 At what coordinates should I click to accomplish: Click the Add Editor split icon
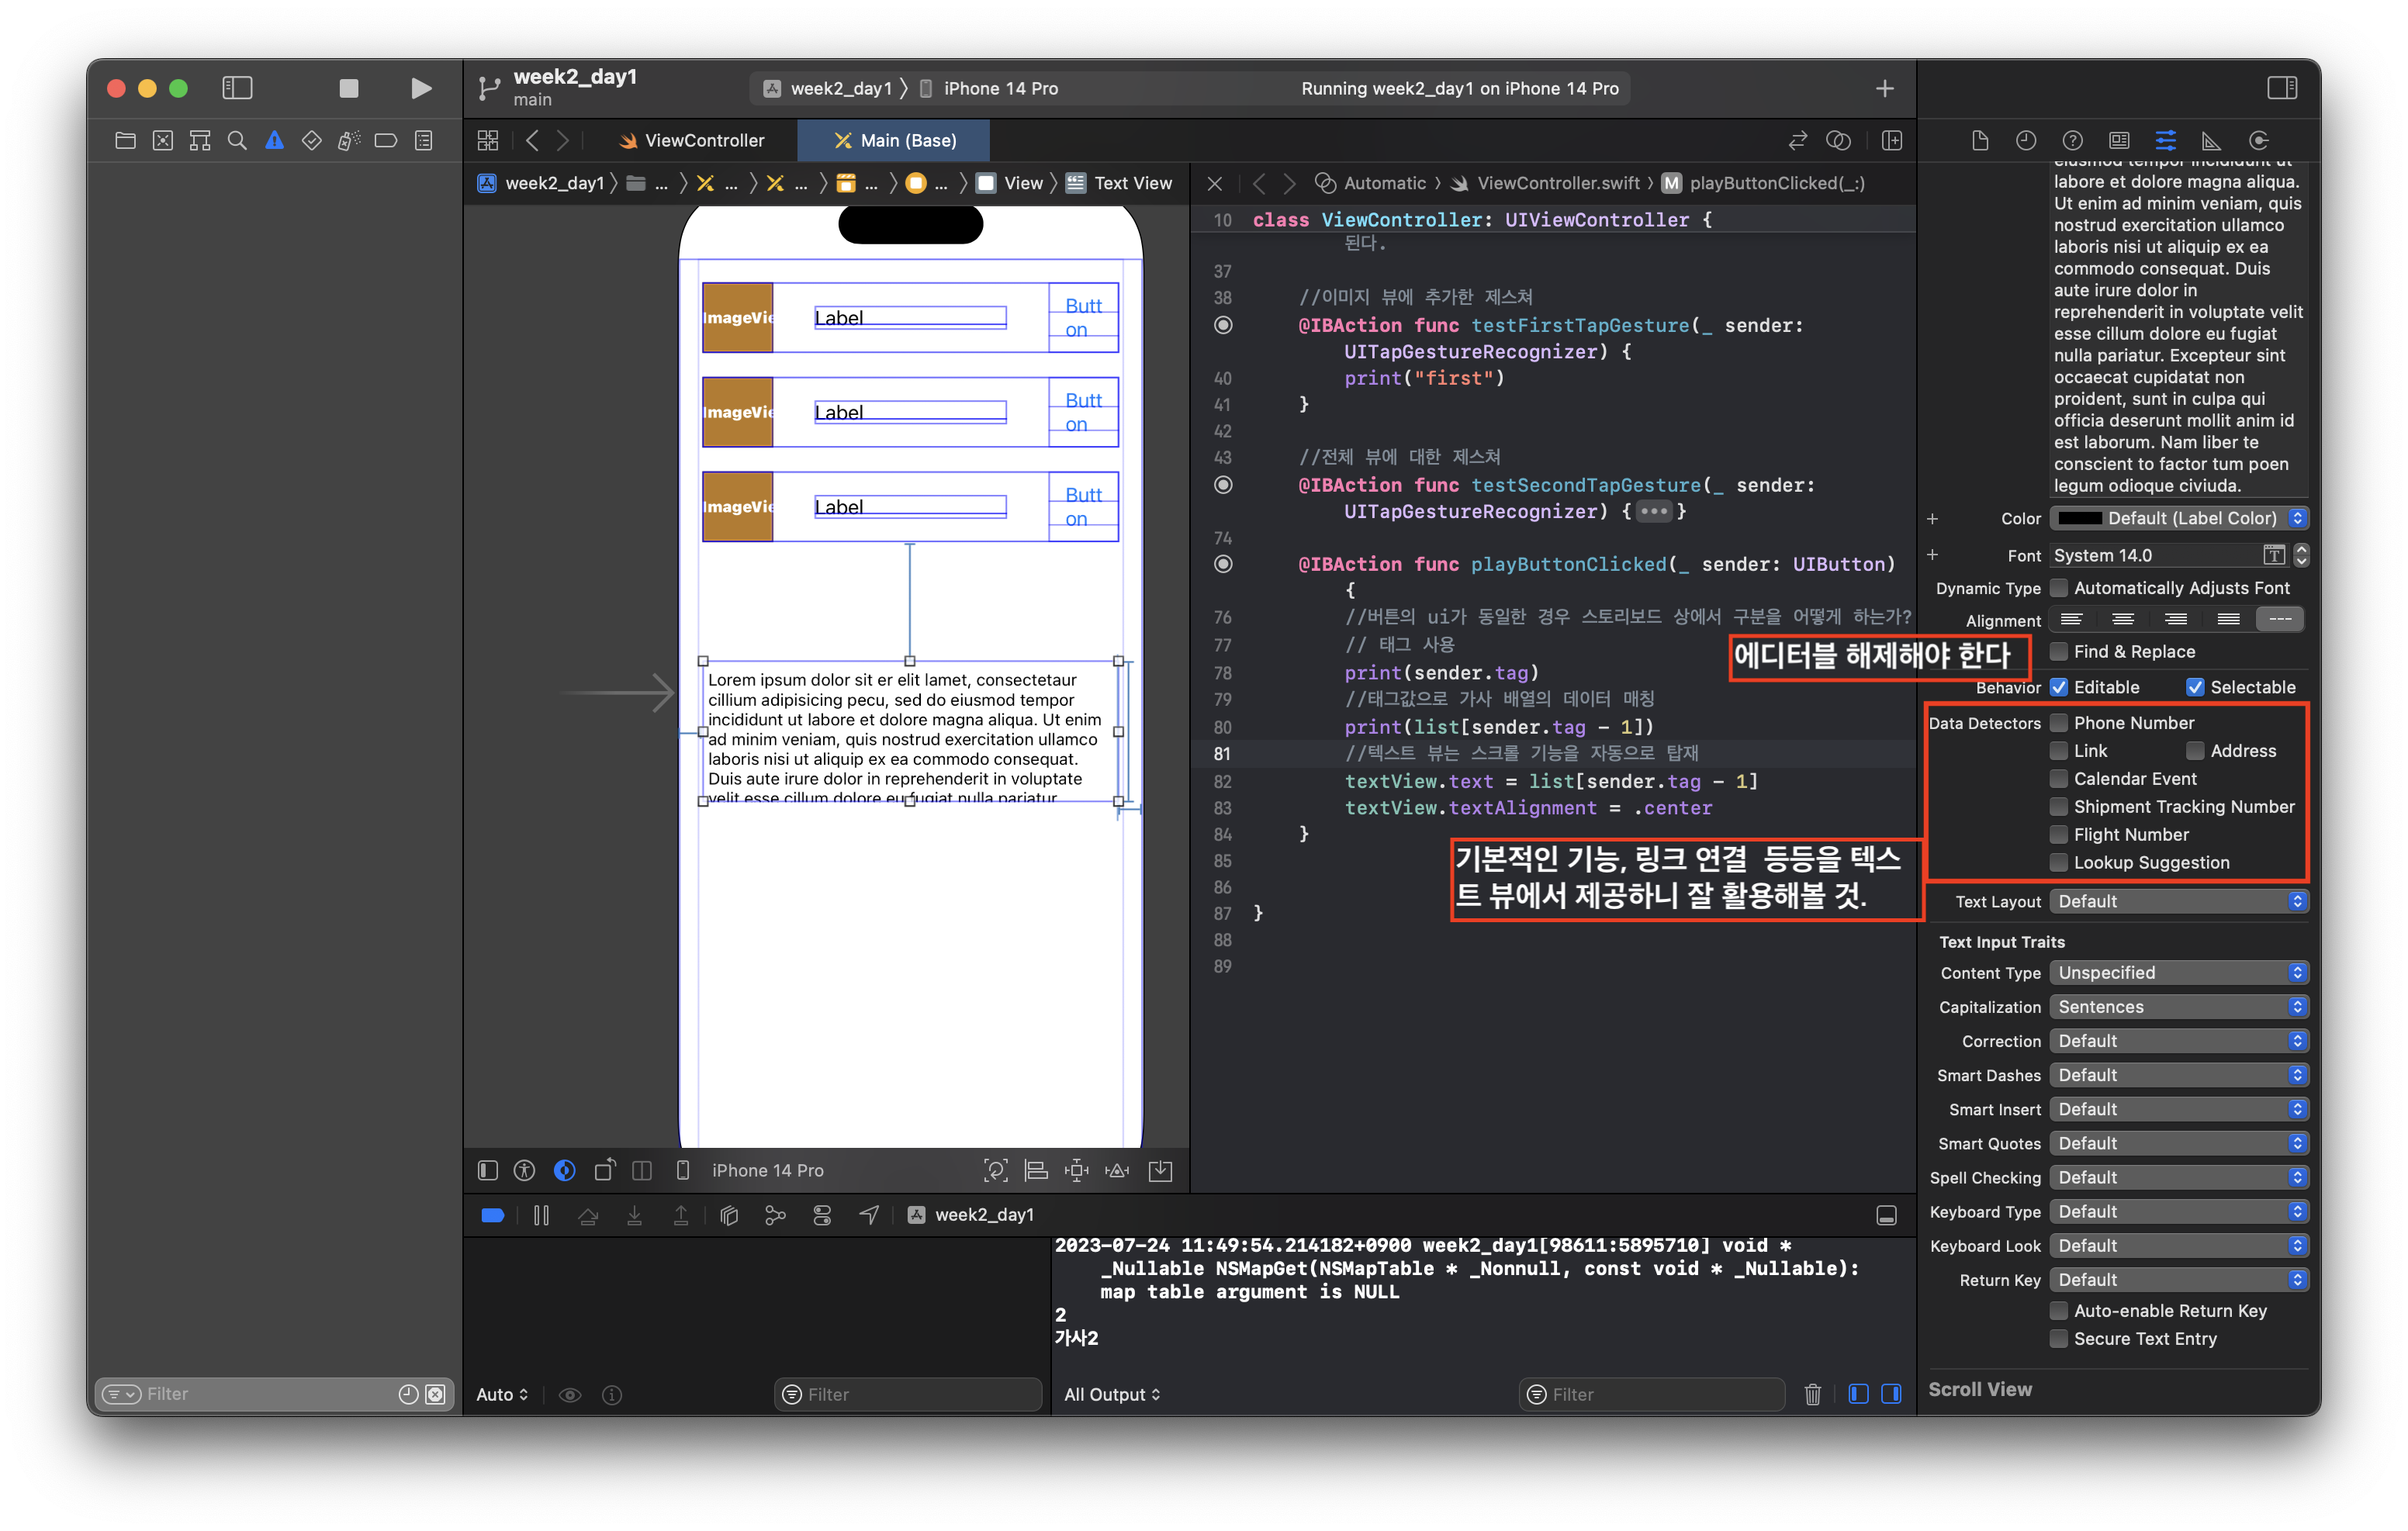click(x=1891, y=141)
